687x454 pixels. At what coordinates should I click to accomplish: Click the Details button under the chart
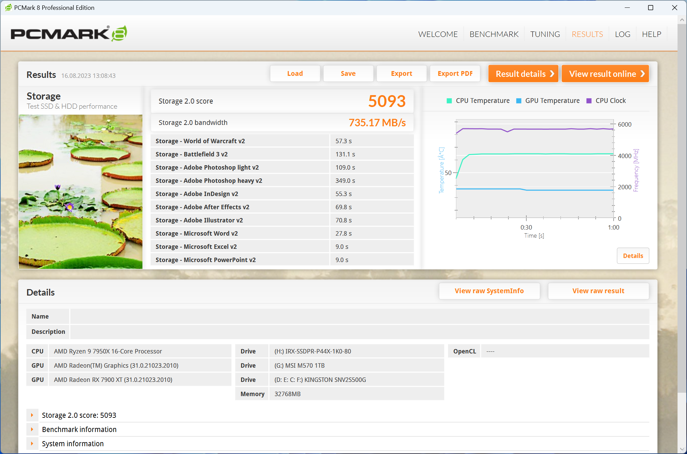633,256
